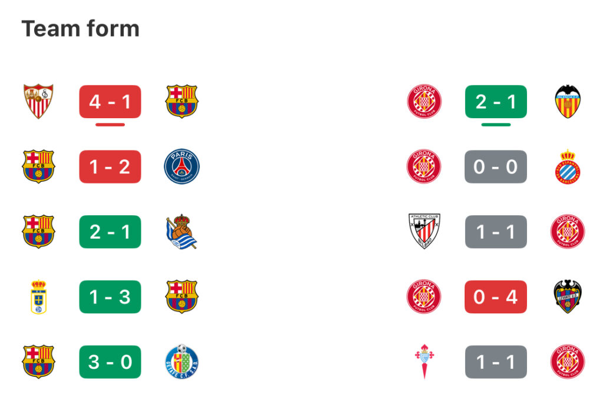Select the Levante UD crest
The image size is (603, 404).
[x=568, y=297]
